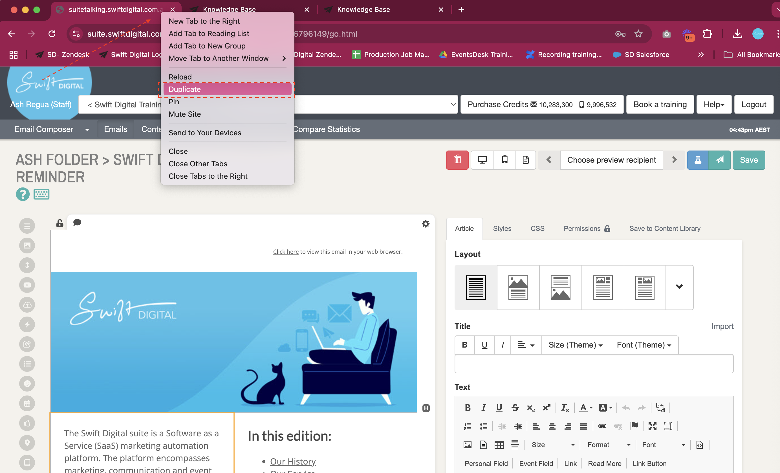
Task: Open title alignment dropdown
Action: pyautogui.click(x=526, y=345)
